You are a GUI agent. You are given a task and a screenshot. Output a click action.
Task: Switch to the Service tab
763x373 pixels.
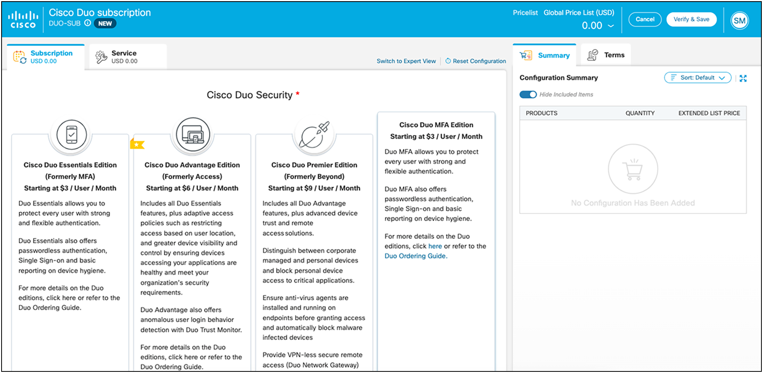128,57
